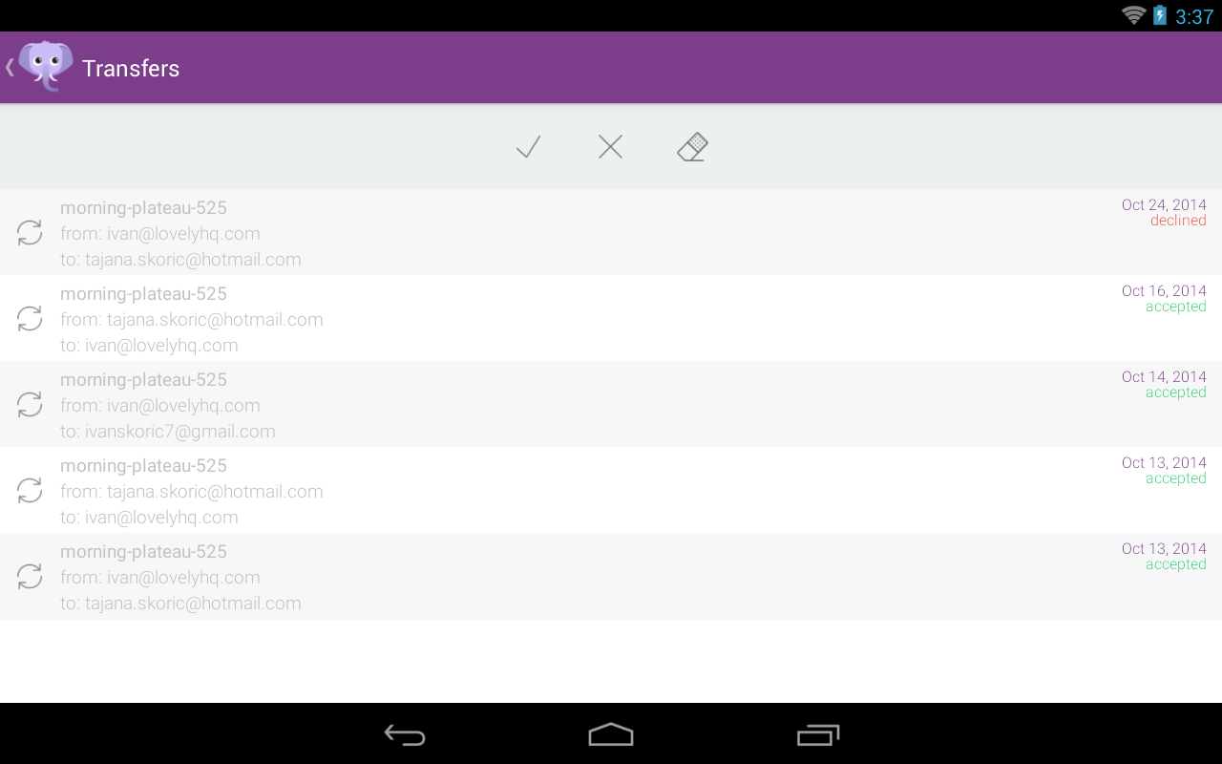Tap accepted status on Oct 14 transfer

[1176, 393]
